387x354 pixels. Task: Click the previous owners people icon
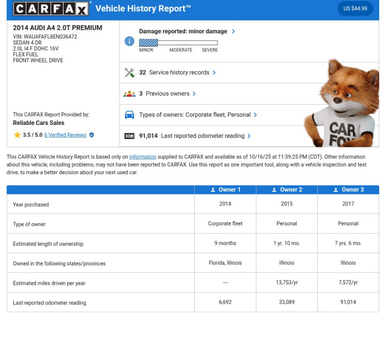[x=129, y=94]
